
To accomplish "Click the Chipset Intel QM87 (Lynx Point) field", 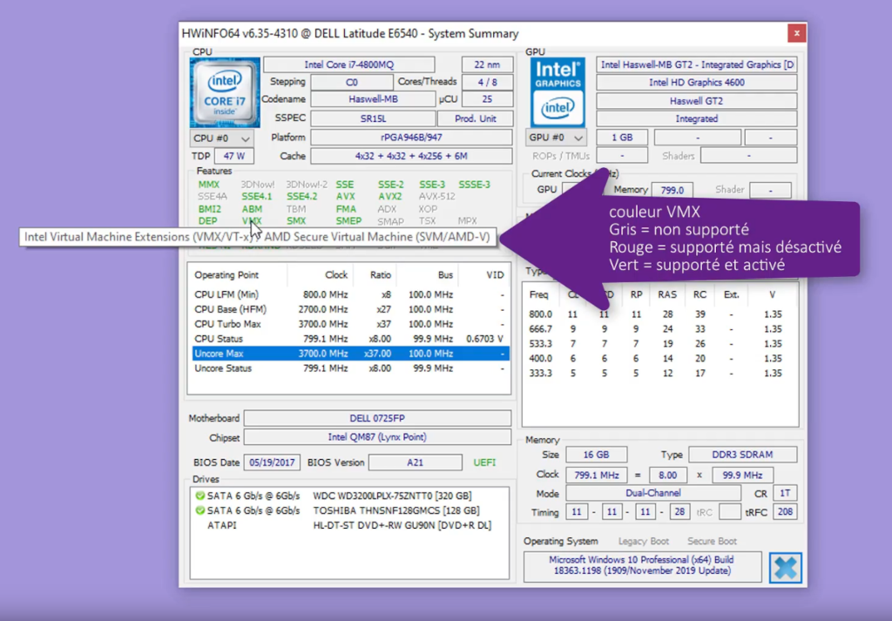I will (x=377, y=437).
